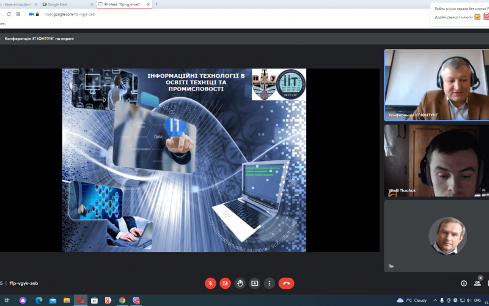Close the Meet: "ffp-vgyk-zeb" tab
The image size is (489, 306).
pos(148,4)
